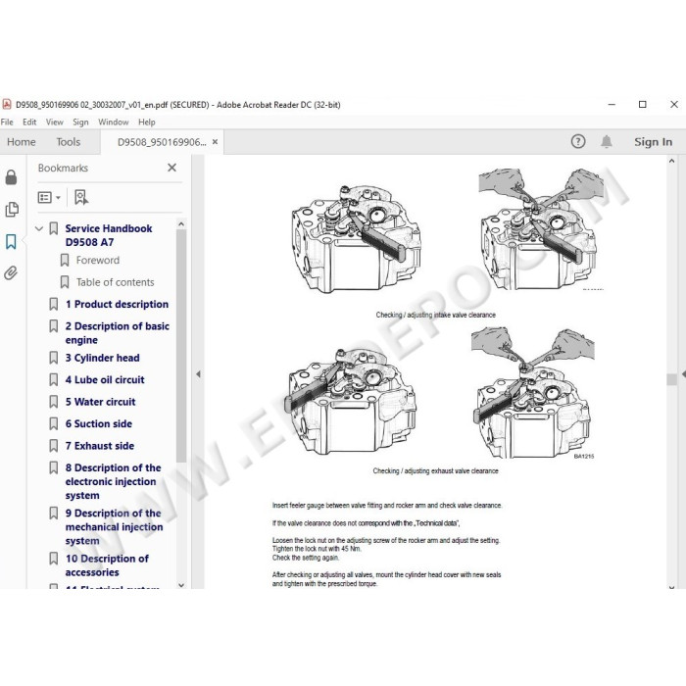
Task: Click bookmark icon beside 3 Cylinder head
Action: pos(53,358)
